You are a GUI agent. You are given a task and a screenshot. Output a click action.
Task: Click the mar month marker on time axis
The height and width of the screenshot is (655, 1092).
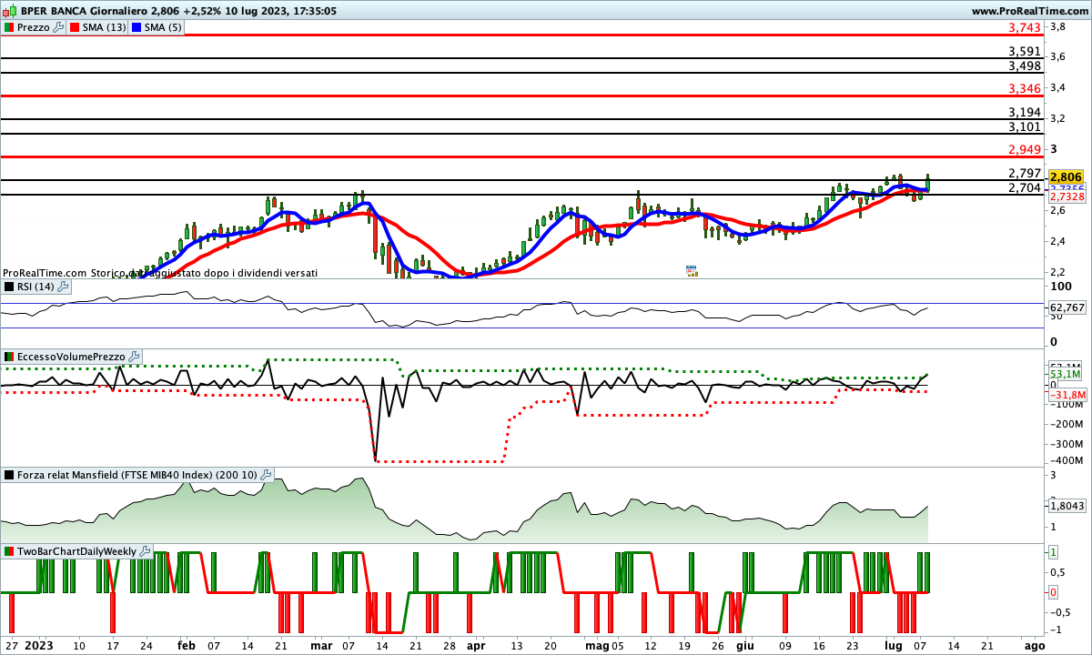click(x=321, y=645)
